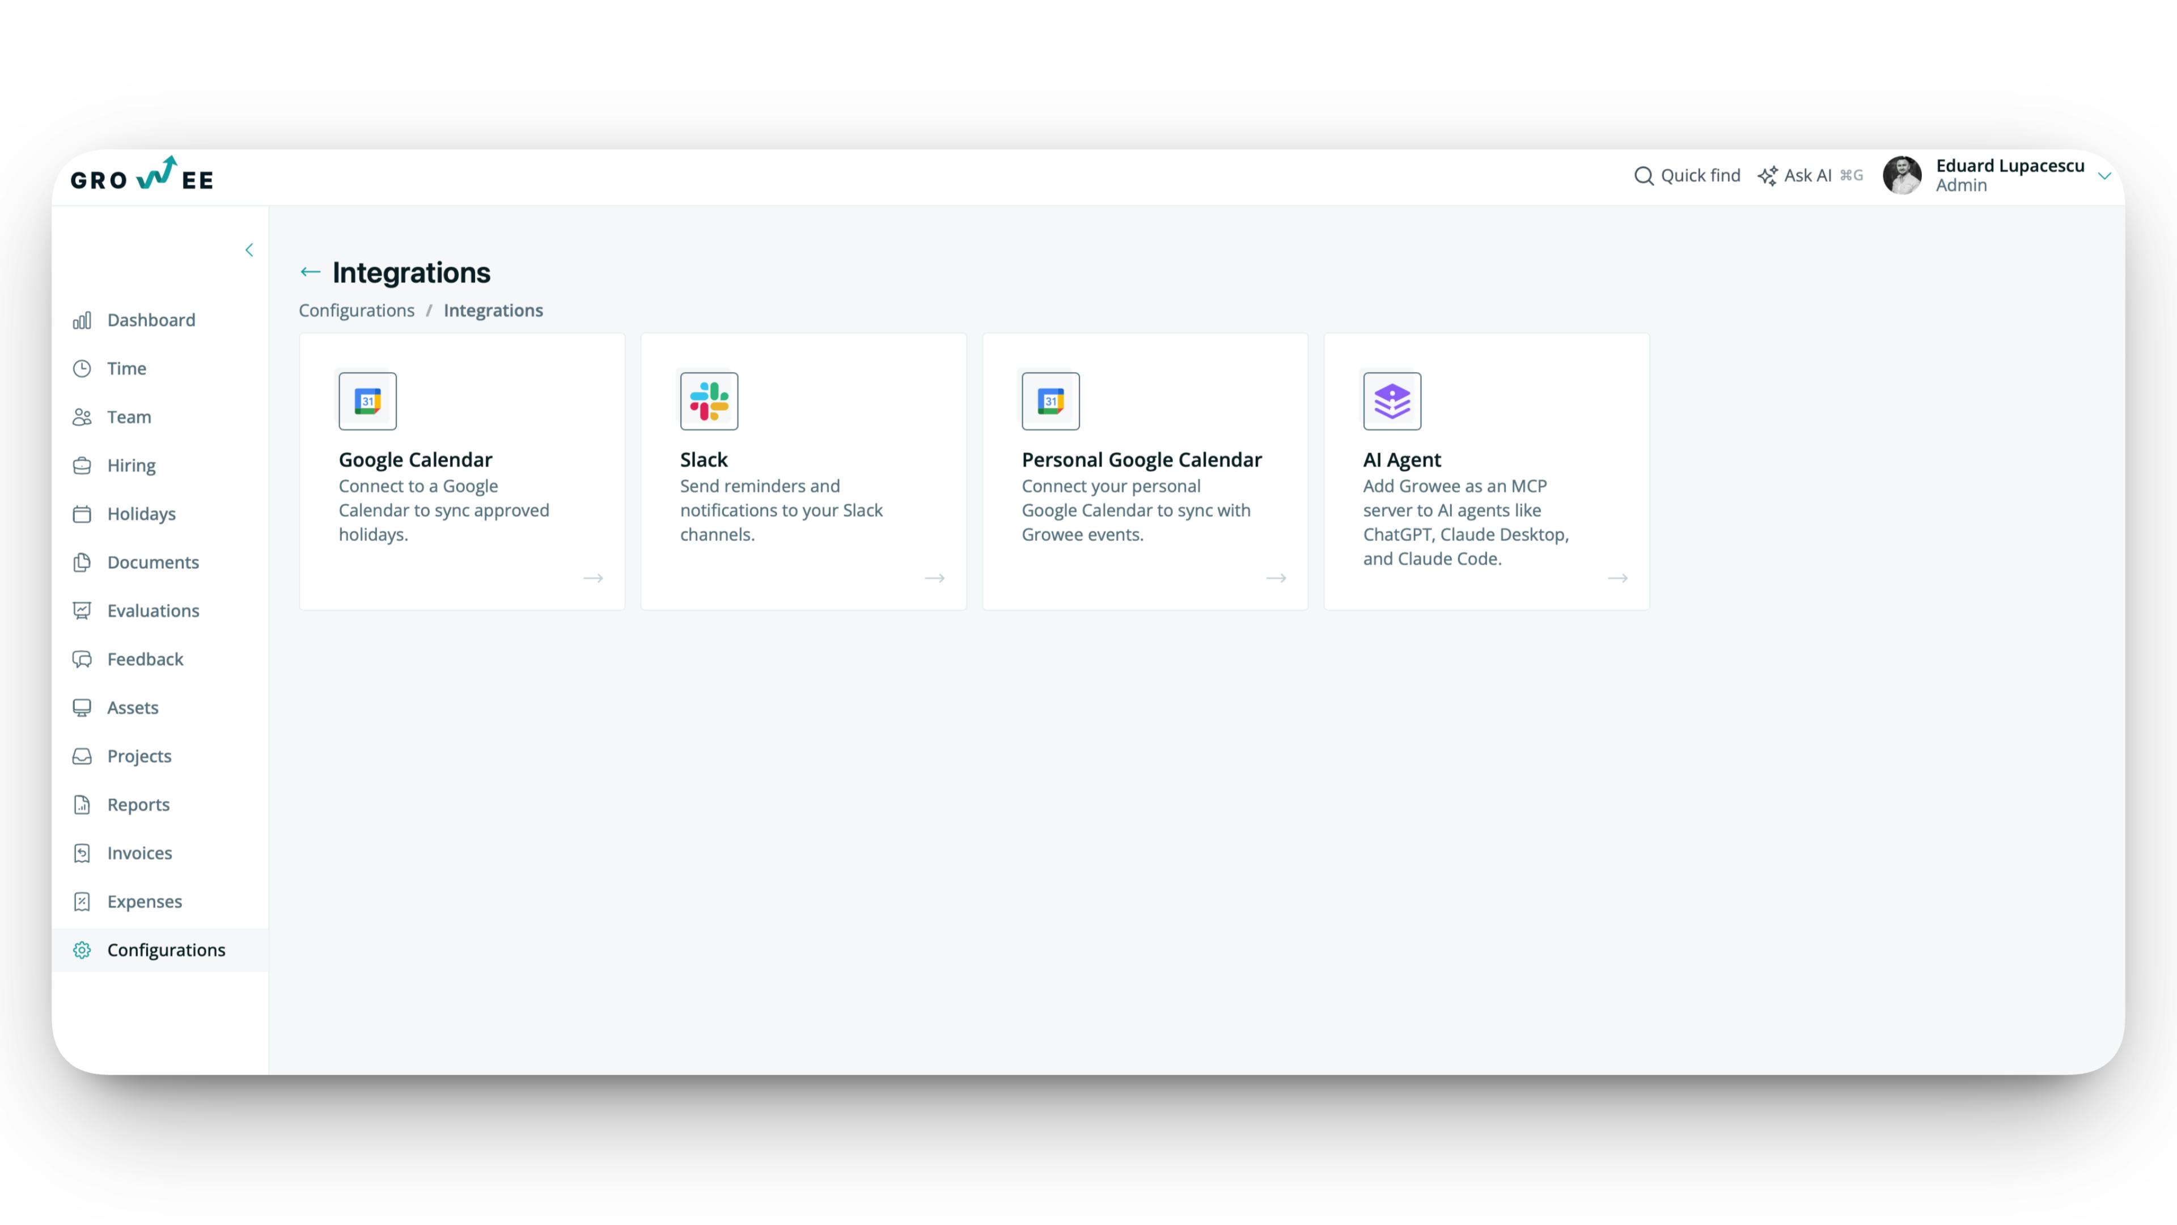Click the Growee logo

click(142, 174)
